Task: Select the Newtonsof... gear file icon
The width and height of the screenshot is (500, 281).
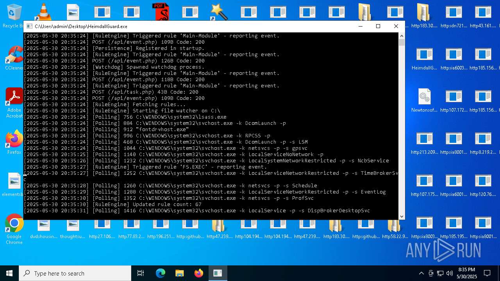Action: point(424,101)
